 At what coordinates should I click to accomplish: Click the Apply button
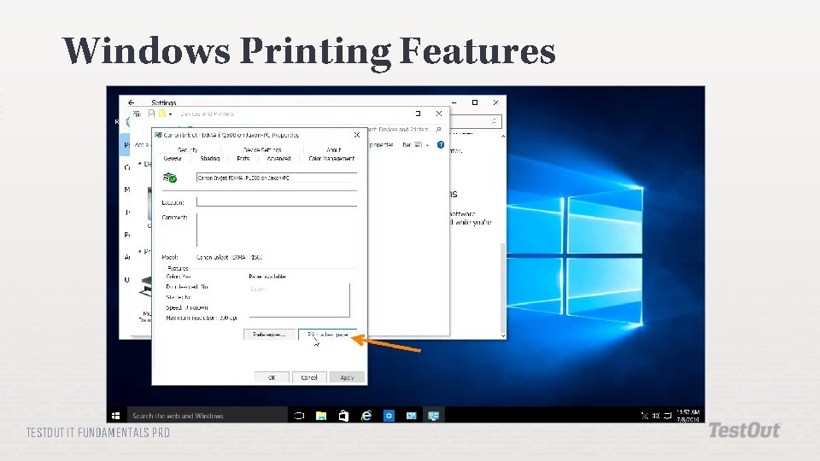point(348,377)
